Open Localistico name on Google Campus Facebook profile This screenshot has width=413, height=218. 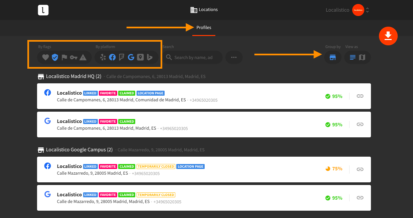[69, 166]
